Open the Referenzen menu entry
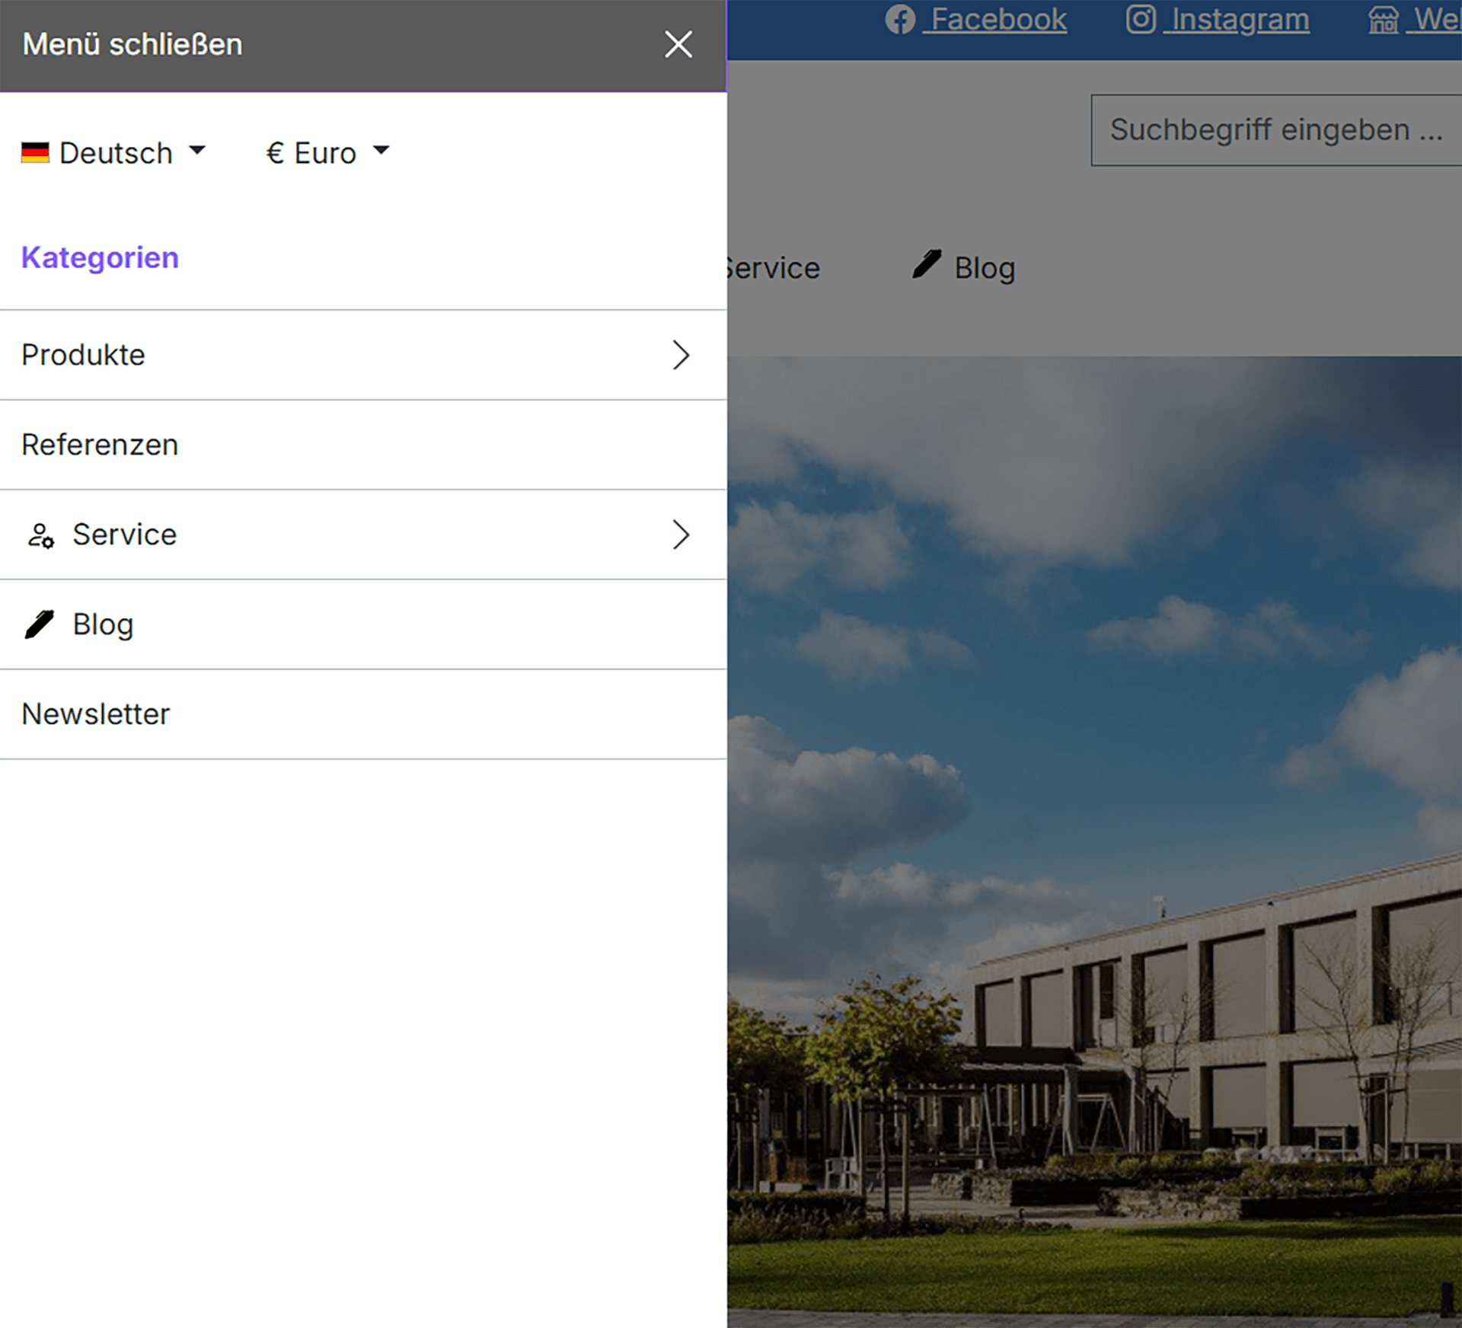 [x=363, y=445]
